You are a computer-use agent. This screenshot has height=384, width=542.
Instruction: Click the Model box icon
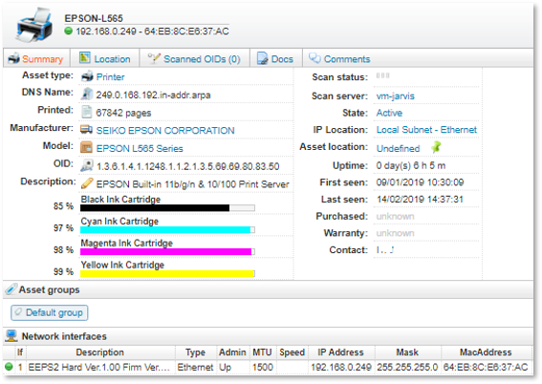[x=86, y=147]
